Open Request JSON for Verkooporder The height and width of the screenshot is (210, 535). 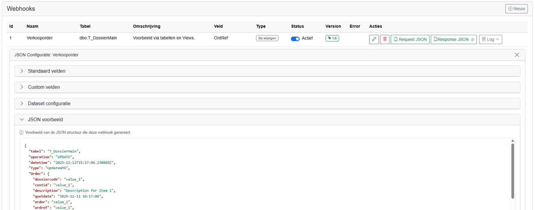(x=410, y=39)
